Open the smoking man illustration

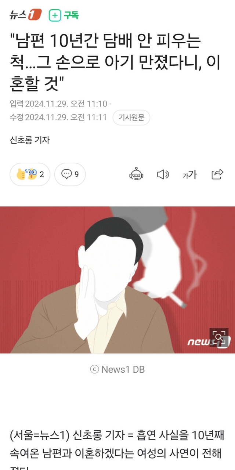117,280
